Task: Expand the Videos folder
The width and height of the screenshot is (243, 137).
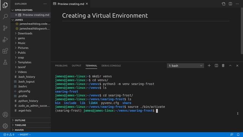Action: pyautogui.click(x=31, y=72)
